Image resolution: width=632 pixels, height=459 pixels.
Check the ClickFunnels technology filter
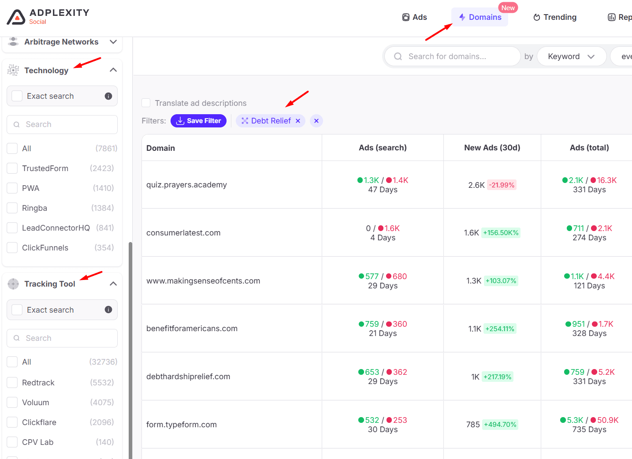coord(12,248)
